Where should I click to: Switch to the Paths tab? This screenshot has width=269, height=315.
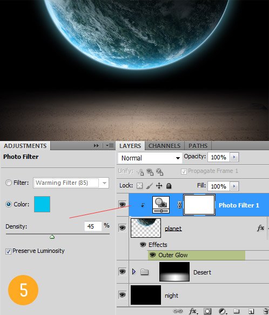(x=198, y=146)
